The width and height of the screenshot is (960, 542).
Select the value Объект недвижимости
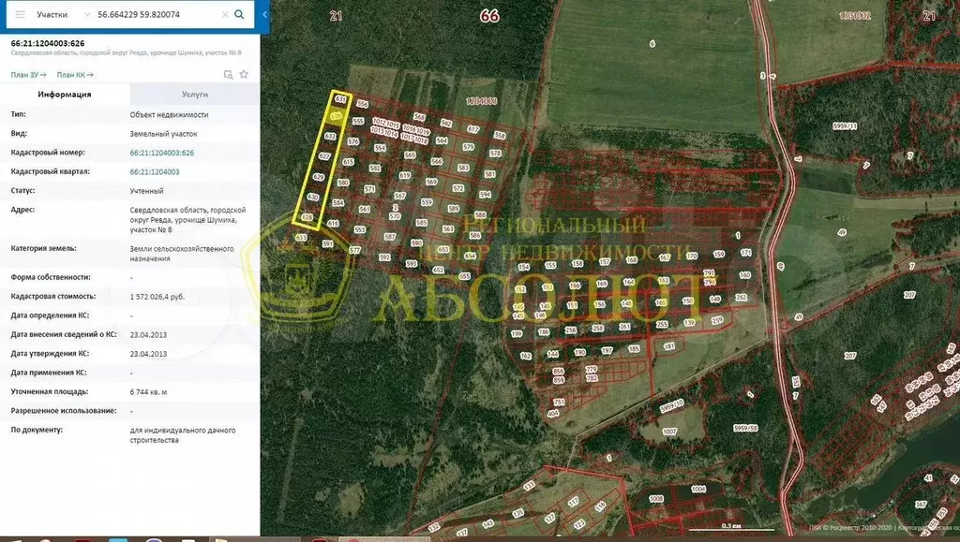169,114
